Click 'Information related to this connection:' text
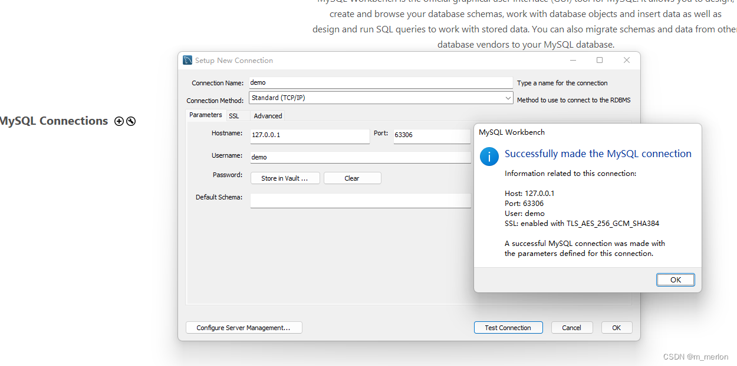 tap(571, 174)
